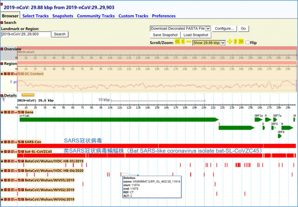Collapse the Search section

tap(2, 23)
